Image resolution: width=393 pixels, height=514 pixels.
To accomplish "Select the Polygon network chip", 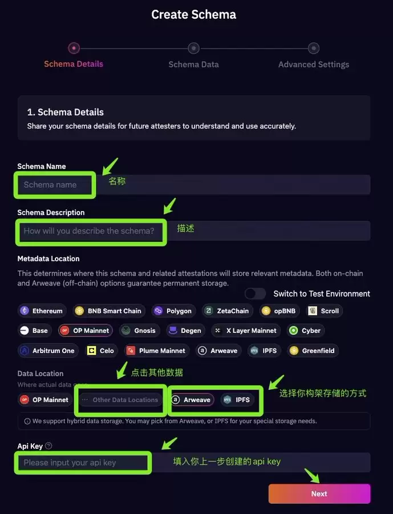I will click(173, 311).
